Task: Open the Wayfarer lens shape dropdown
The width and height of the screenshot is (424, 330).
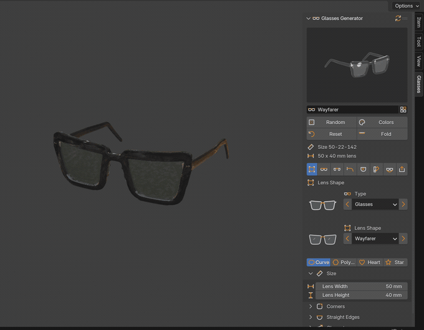Action: click(x=375, y=238)
